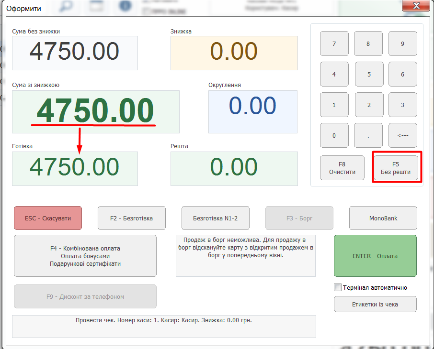Click F5 Без решти button

pyautogui.click(x=396, y=168)
